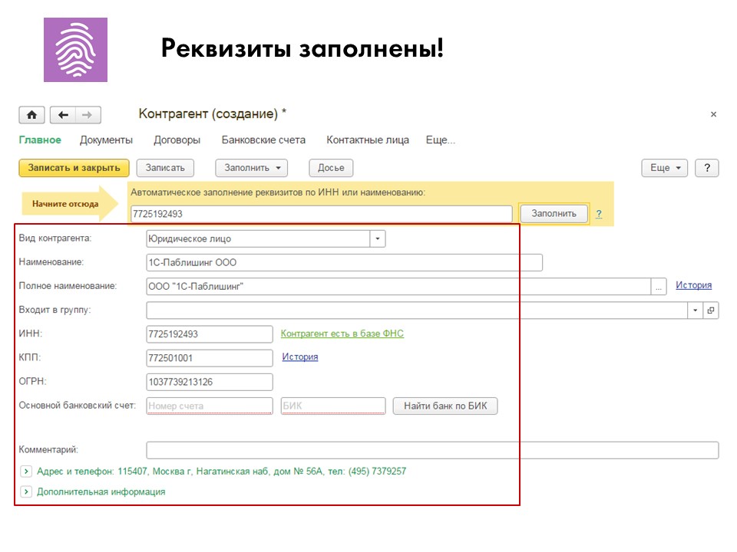Click the Полное наименование field
The height and width of the screenshot is (552, 737).
click(x=398, y=286)
